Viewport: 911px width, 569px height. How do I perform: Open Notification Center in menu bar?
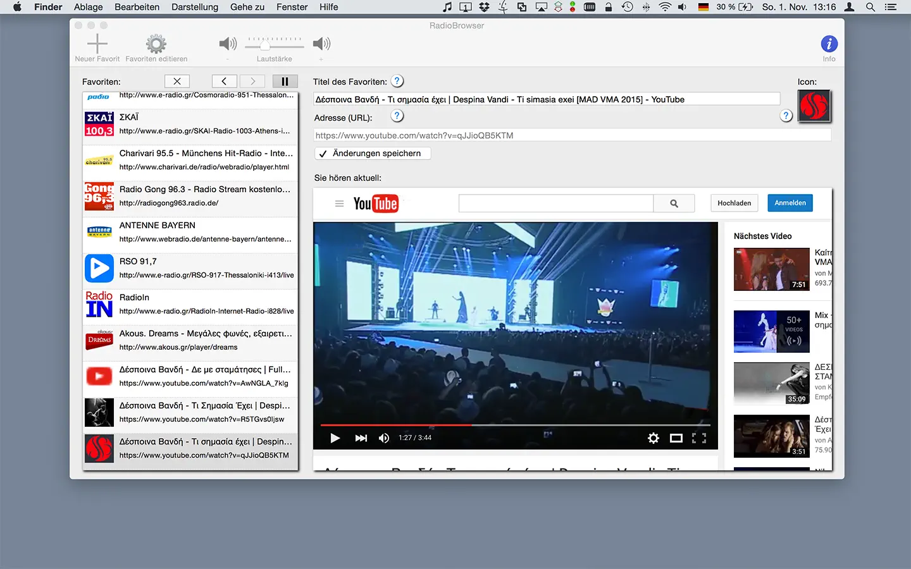pos(891,7)
